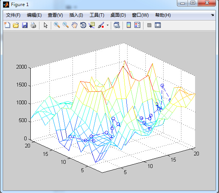Insert Colorbar using toolbar icon

pyautogui.click(x=129, y=25)
